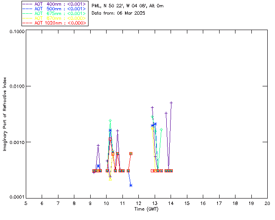Click the x-axis tick label 9
The height and width of the screenshot is (220, 275).
coord(90,203)
